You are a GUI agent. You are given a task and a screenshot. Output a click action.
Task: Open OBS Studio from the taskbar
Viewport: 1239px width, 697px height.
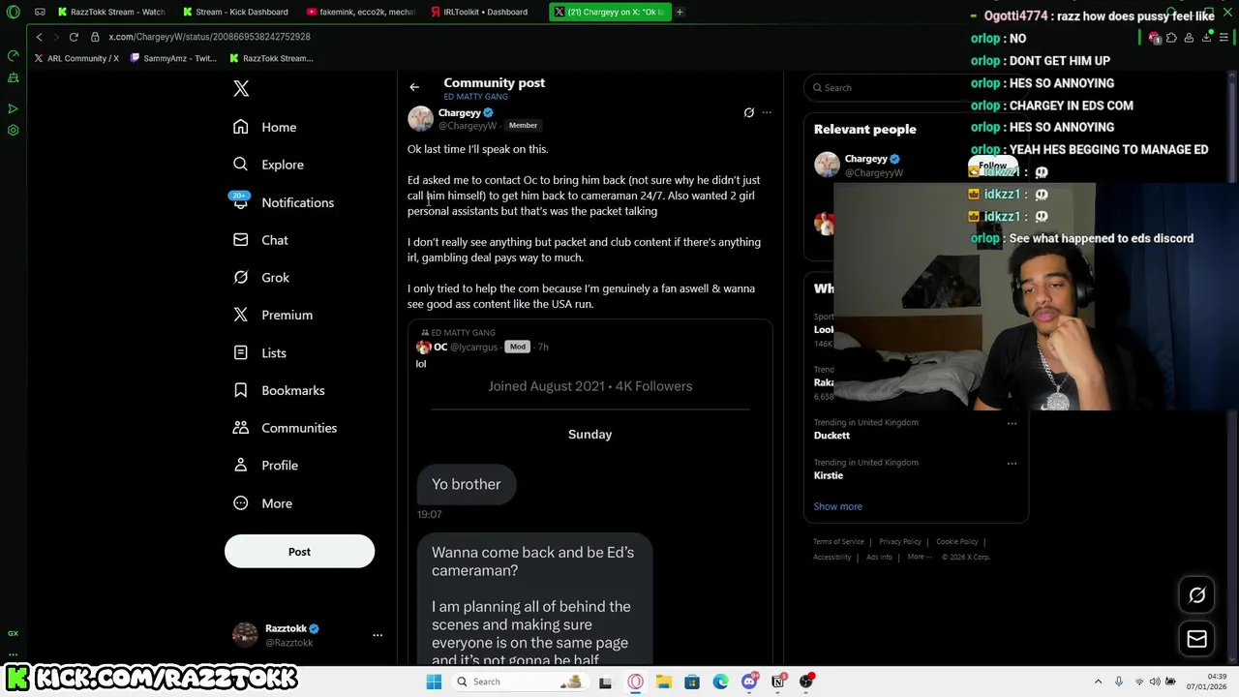[x=806, y=682]
